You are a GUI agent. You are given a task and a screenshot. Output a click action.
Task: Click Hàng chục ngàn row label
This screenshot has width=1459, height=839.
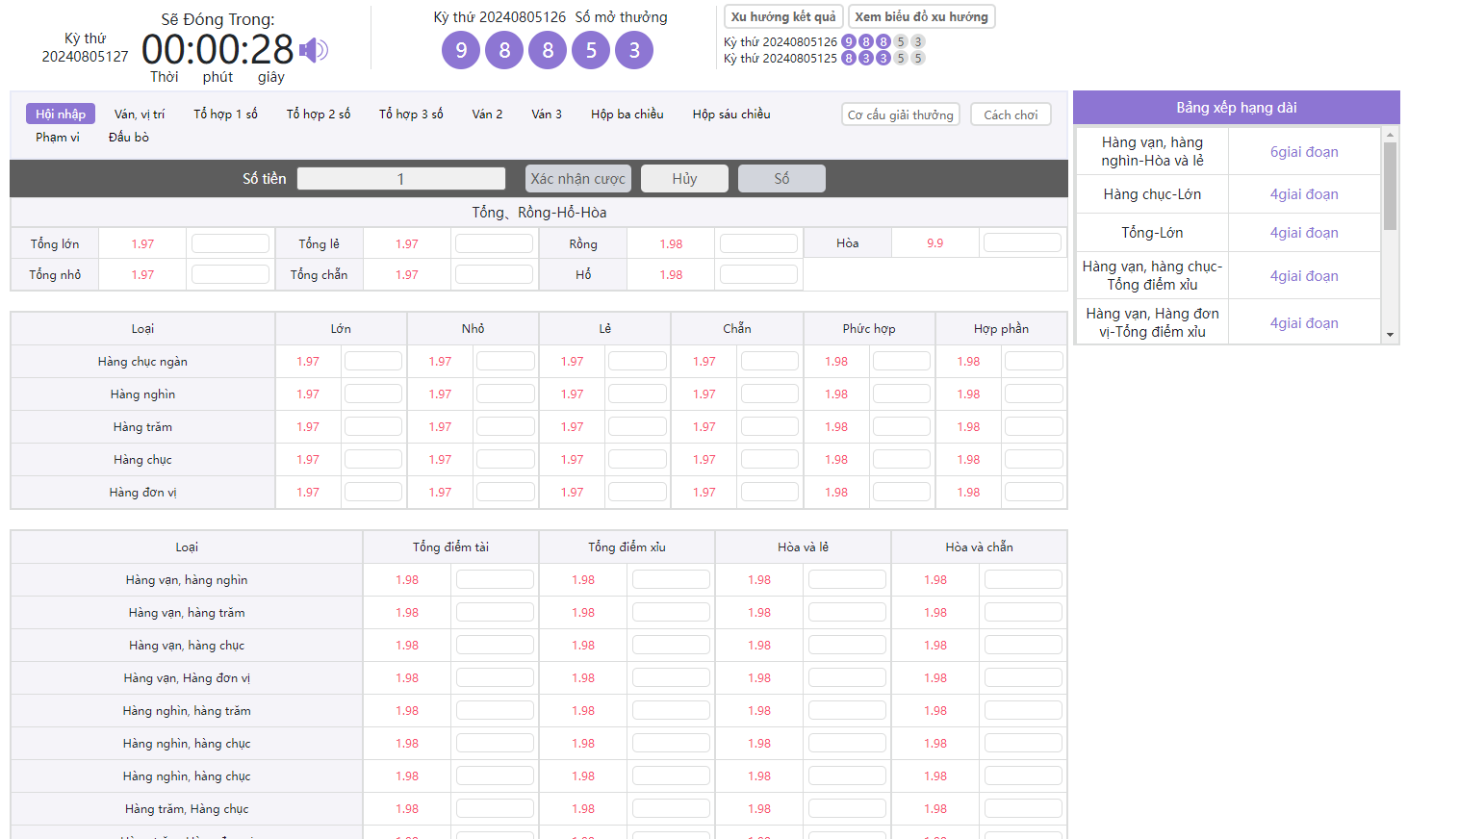[142, 361]
